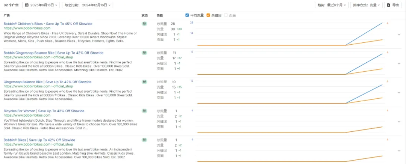
Task: Click the +15 traffic change value
Action: tap(180, 87)
